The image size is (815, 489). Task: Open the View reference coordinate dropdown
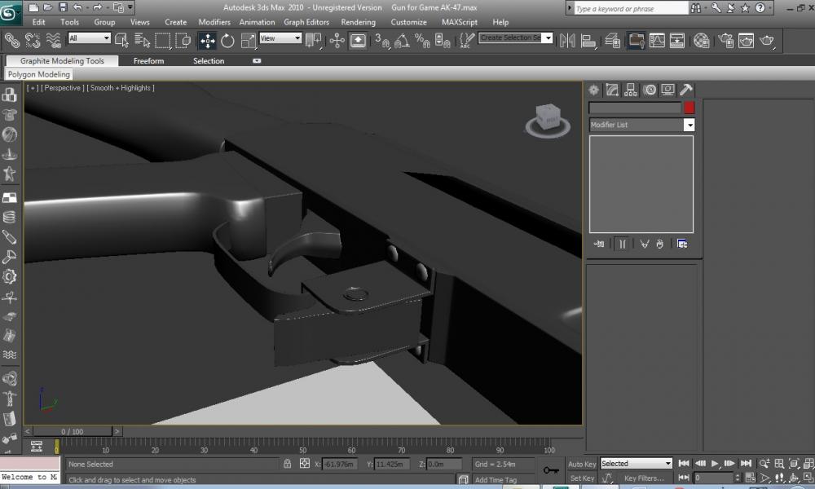pyautogui.click(x=280, y=38)
